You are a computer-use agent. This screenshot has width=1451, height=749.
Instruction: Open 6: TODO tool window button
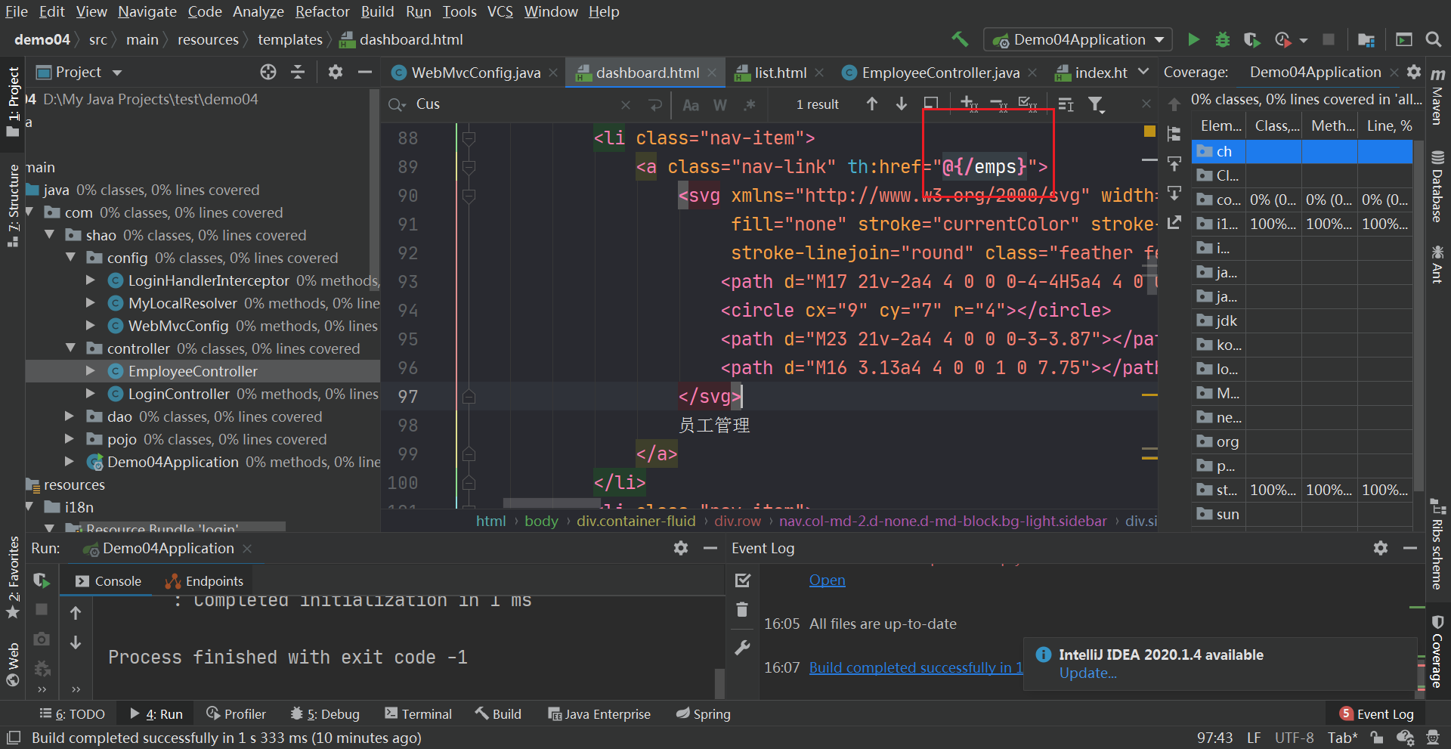(72, 714)
